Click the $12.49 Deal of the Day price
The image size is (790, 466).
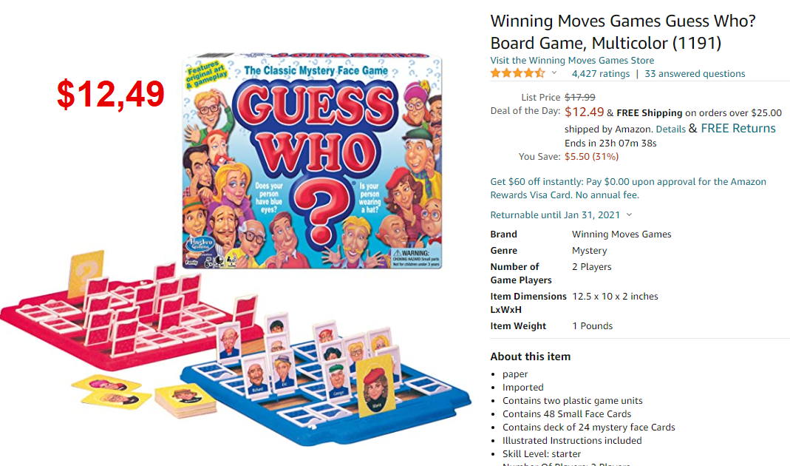584,112
